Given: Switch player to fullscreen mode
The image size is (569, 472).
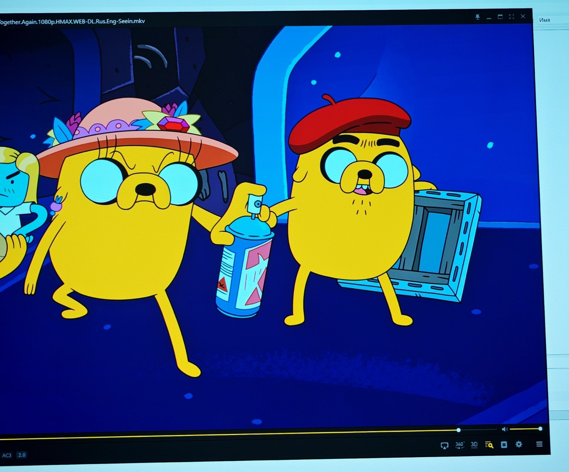Looking at the screenshot, I should tap(511, 17).
